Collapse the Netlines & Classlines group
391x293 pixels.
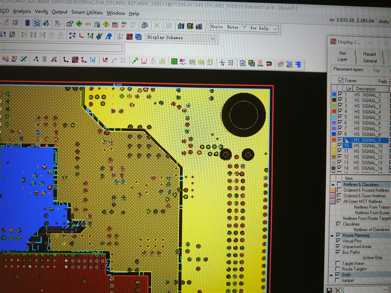(333, 184)
